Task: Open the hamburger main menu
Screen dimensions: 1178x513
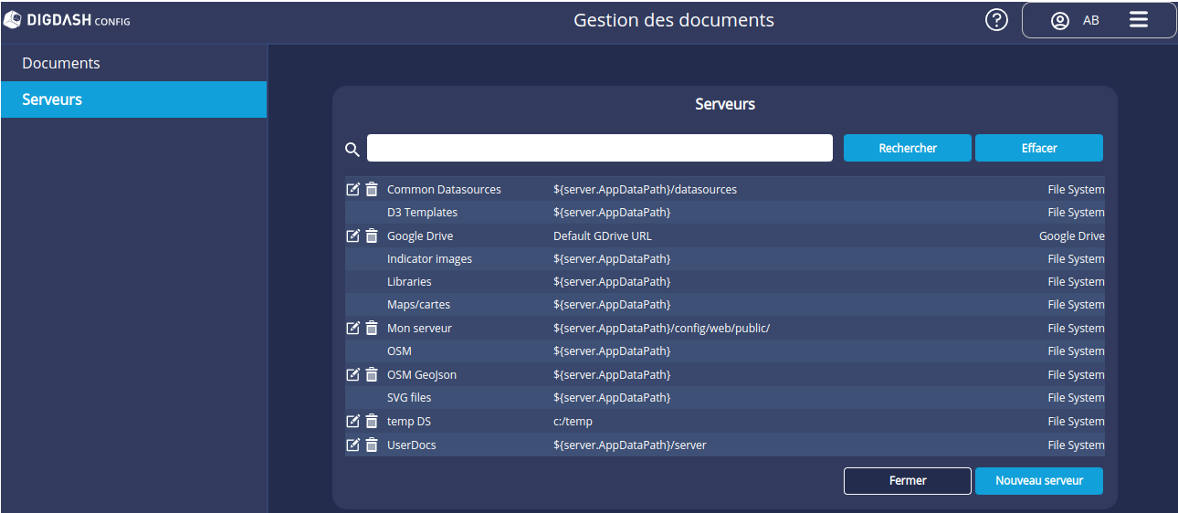Action: (x=1138, y=20)
